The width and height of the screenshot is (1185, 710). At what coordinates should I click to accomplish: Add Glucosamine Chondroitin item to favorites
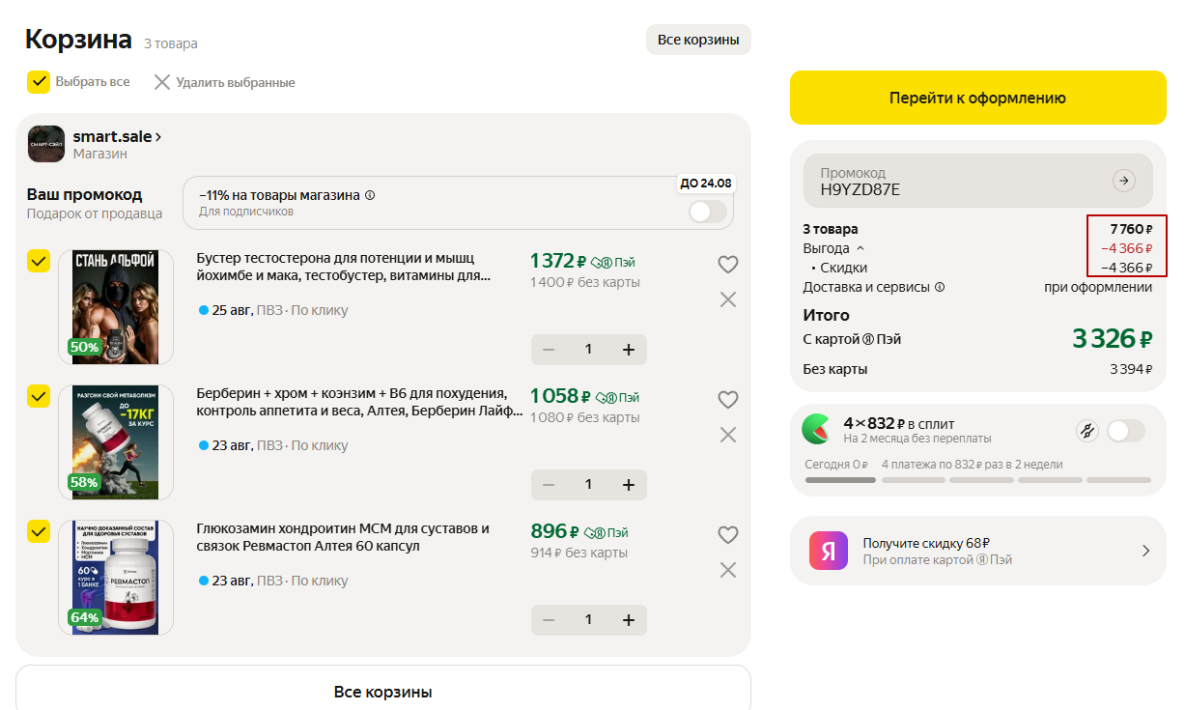click(728, 535)
